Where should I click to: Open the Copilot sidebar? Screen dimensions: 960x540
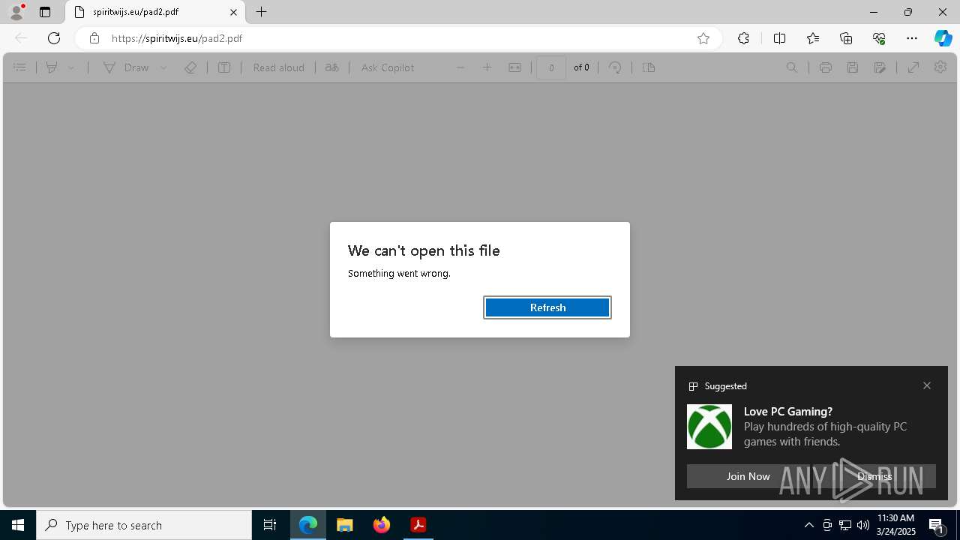tap(943, 38)
